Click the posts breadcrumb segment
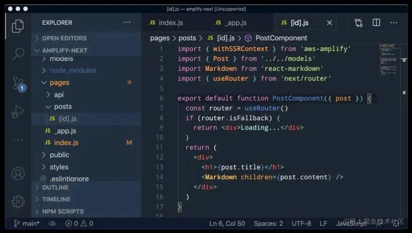This screenshot has height=233, width=412. [187, 38]
